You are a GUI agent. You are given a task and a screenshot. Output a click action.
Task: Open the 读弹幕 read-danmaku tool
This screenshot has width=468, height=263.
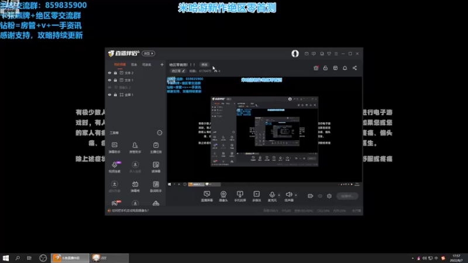(x=156, y=167)
